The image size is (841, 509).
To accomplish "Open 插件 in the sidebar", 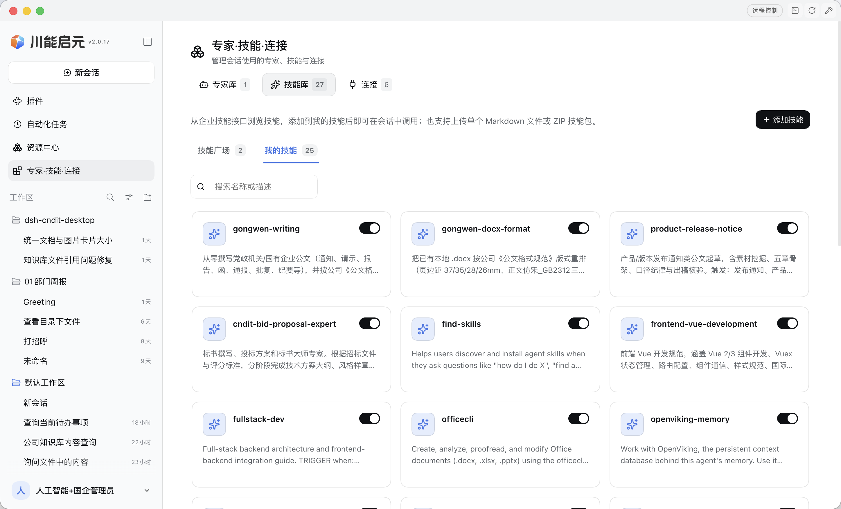I will (81, 101).
